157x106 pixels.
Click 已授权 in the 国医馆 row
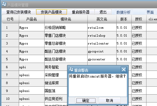[139, 91]
